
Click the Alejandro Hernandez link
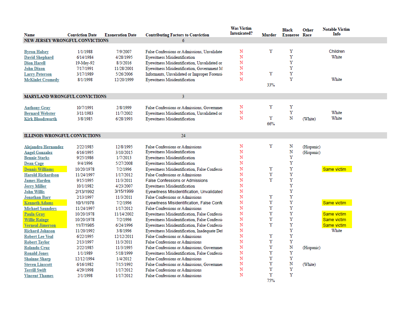44,147
